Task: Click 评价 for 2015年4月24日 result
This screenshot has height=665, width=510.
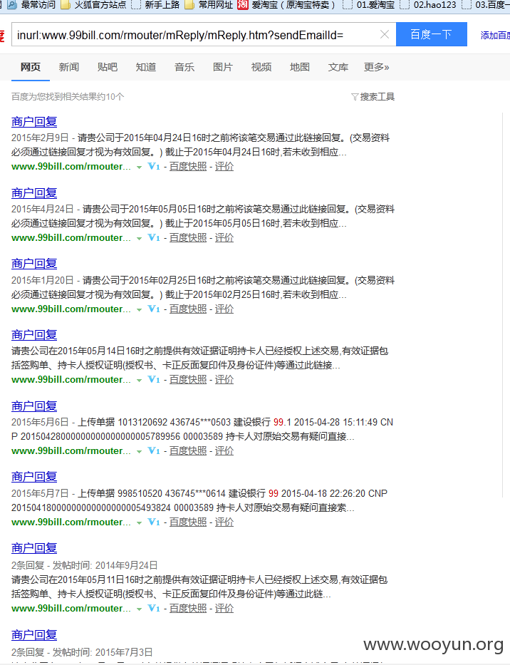Action: [x=224, y=237]
